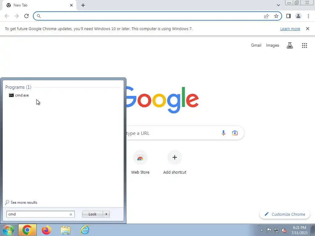The height and width of the screenshot is (236, 315).
Task: Close the New Tab tab
Action: pos(71,5)
